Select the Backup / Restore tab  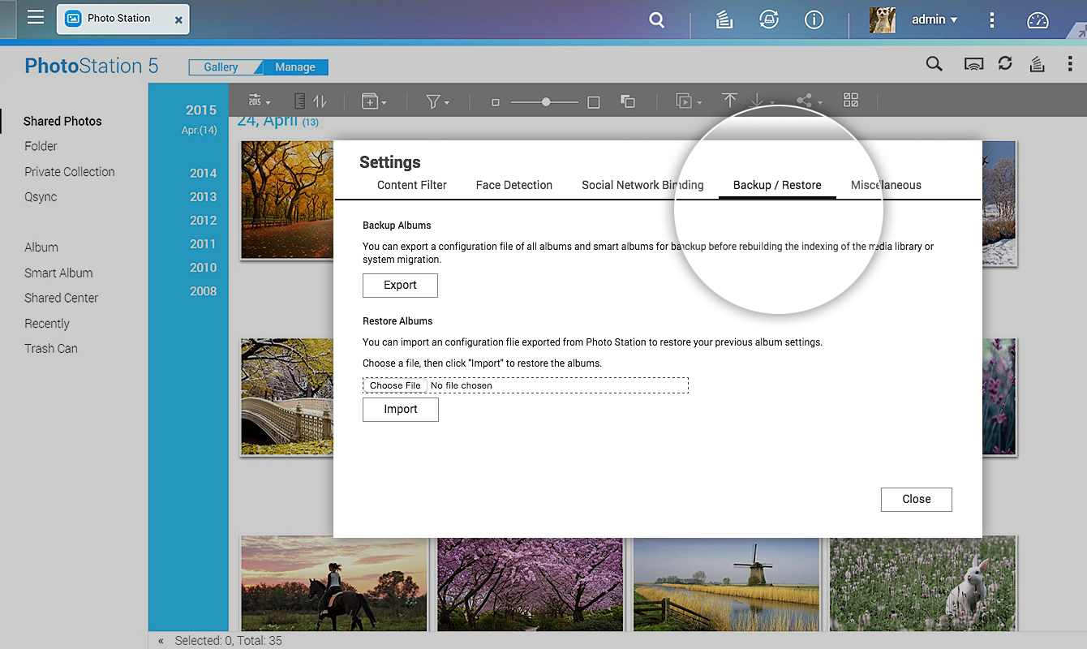tap(777, 185)
